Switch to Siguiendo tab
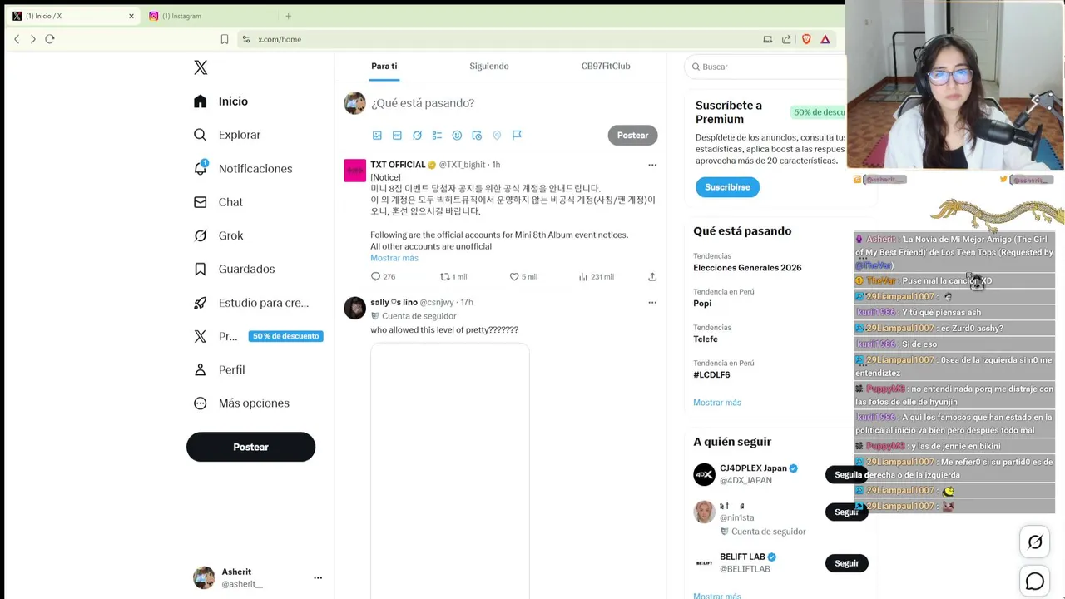This screenshot has height=599, width=1065. (488, 66)
